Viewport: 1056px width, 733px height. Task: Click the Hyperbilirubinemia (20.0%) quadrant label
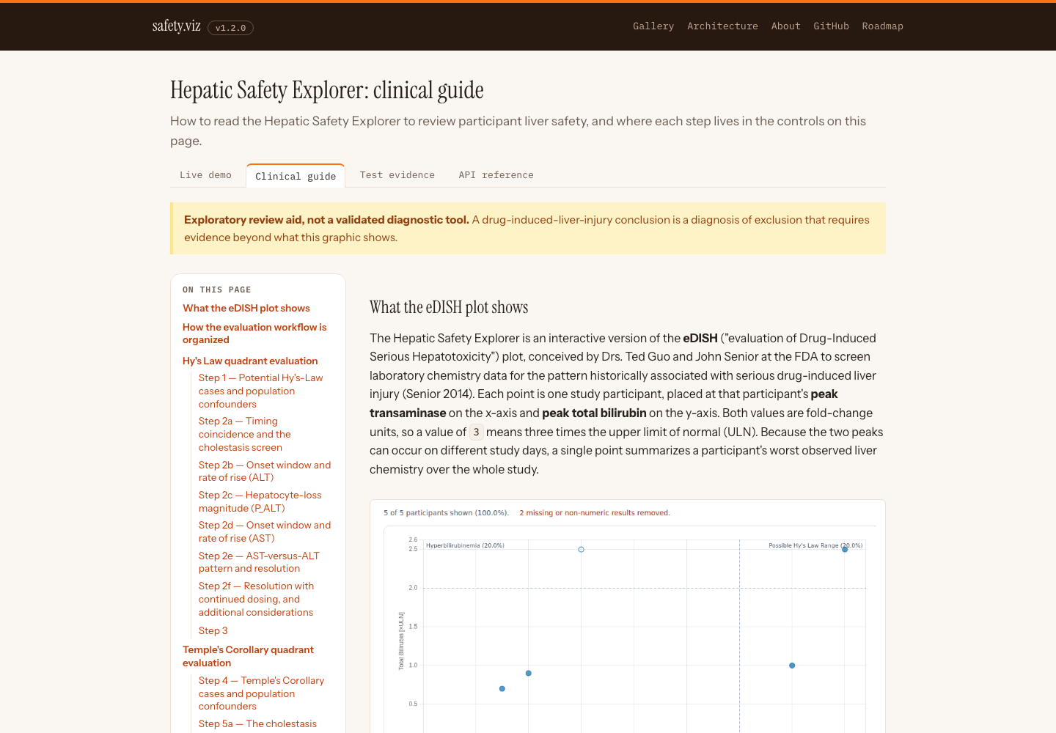(x=465, y=545)
